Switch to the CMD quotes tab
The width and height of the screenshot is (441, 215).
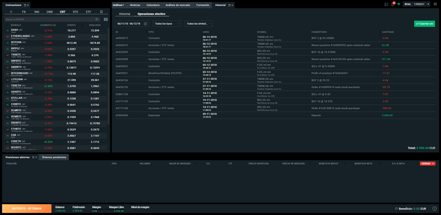[50, 12]
